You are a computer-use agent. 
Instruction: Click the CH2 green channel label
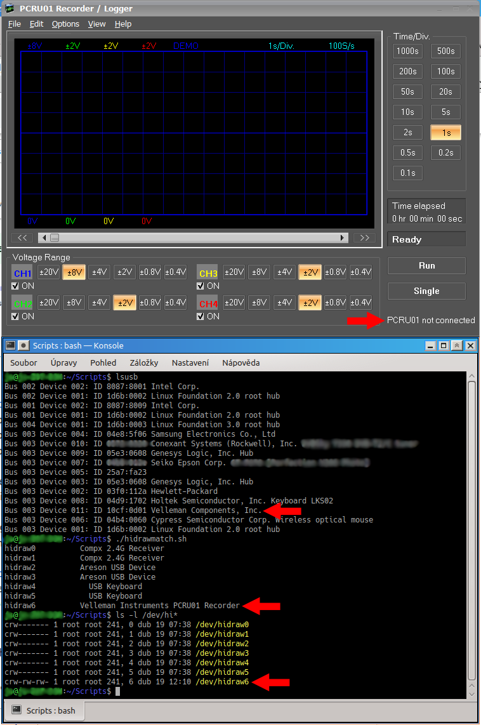23,303
